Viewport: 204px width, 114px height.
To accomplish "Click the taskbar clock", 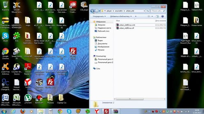I will (x=197, y=111).
